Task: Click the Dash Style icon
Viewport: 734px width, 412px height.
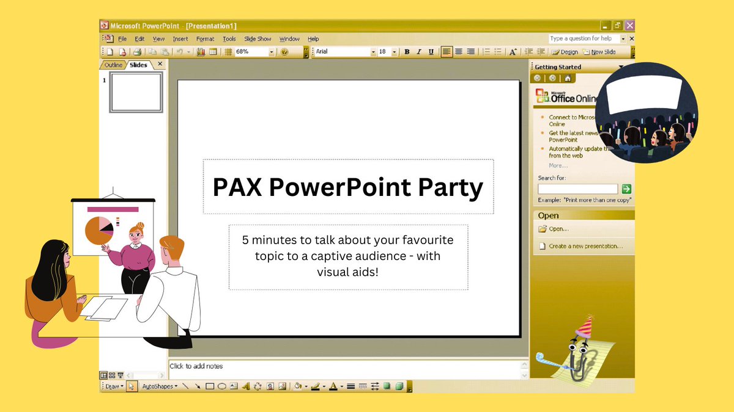Action: [363, 386]
